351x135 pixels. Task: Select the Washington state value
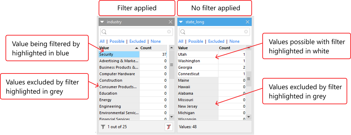(198, 61)
